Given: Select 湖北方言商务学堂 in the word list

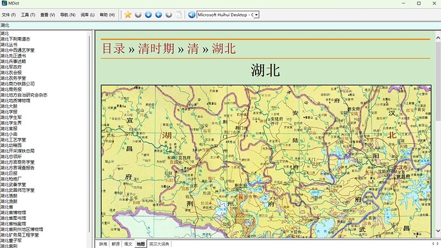Looking at the screenshot, I should point(17,162).
